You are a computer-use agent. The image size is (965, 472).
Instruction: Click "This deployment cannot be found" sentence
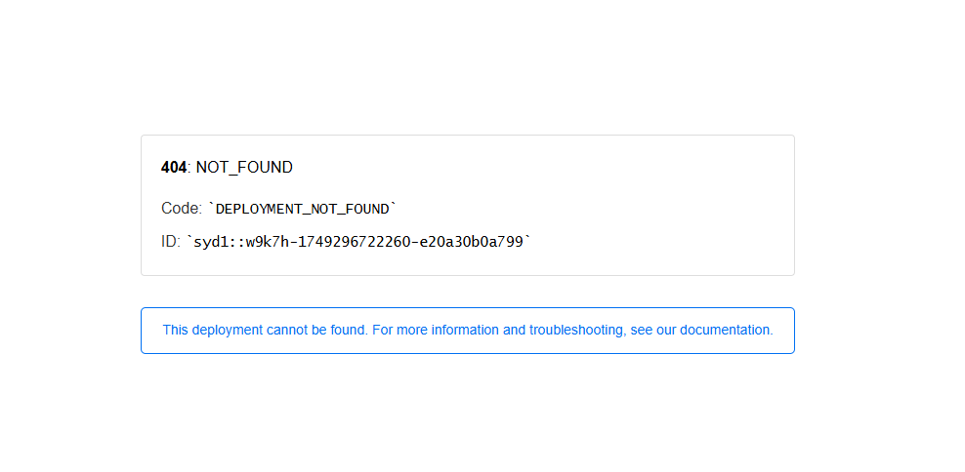[x=265, y=331]
